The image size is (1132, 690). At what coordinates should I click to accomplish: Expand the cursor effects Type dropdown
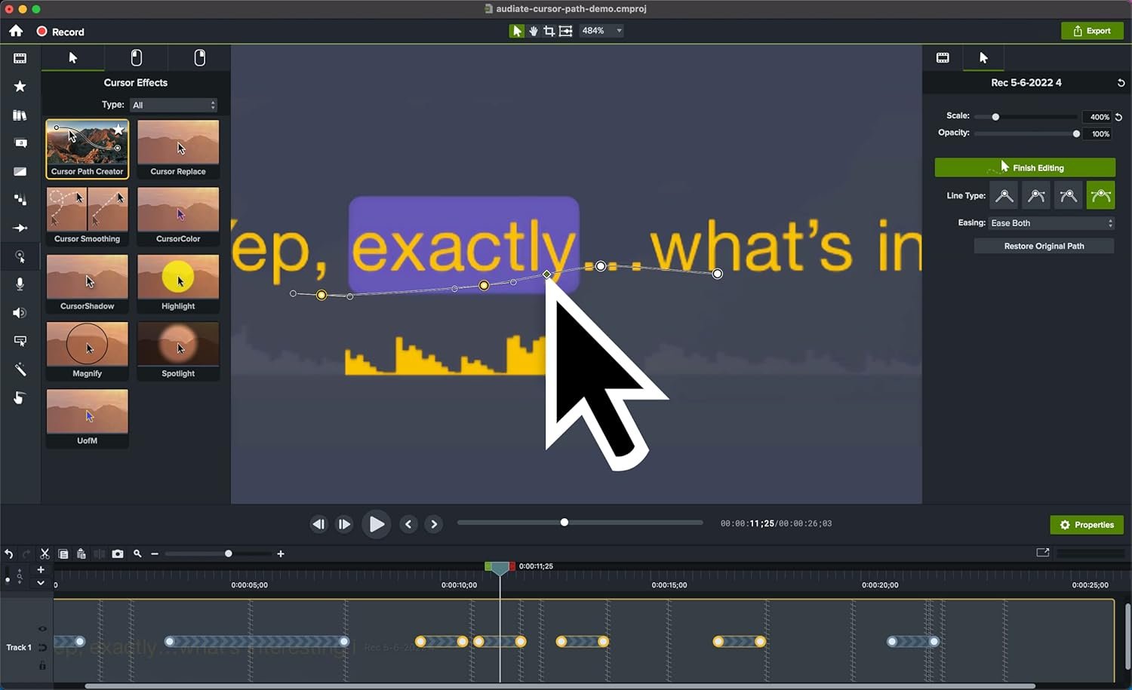(x=174, y=105)
